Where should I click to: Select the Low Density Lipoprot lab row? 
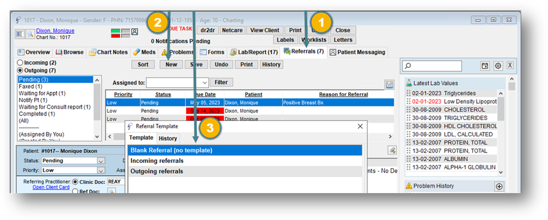coord(451,101)
